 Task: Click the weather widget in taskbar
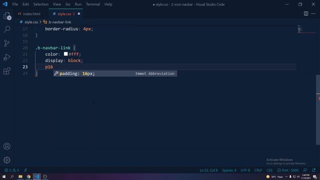(274, 176)
